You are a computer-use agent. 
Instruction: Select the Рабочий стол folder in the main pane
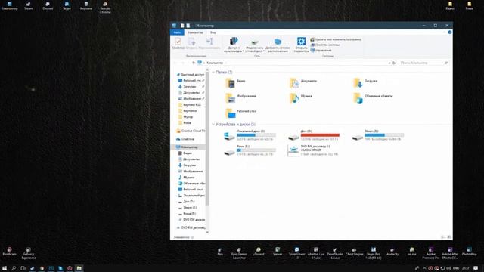[x=240, y=113]
